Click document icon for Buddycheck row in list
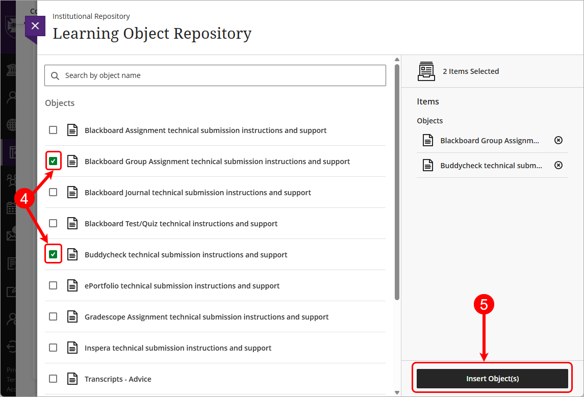 tap(72, 254)
